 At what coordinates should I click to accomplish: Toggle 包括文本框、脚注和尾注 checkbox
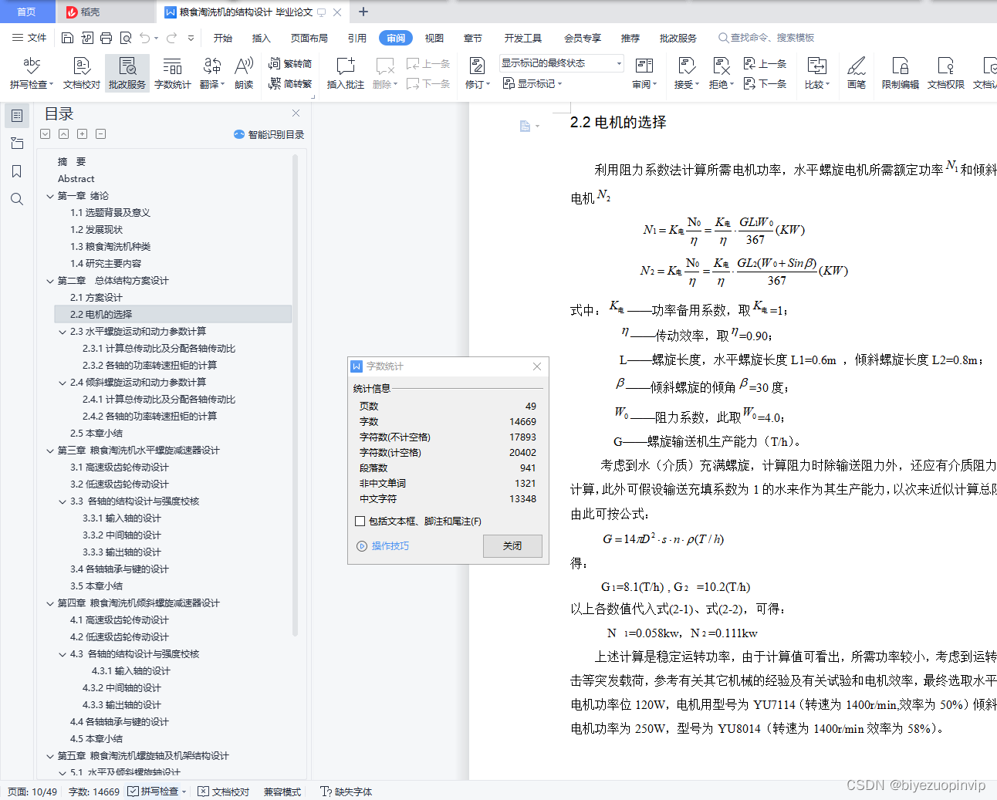(360, 522)
